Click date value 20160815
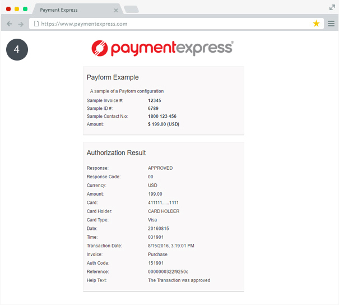Image resolution: width=339 pixels, height=305 pixels. (x=158, y=229)
